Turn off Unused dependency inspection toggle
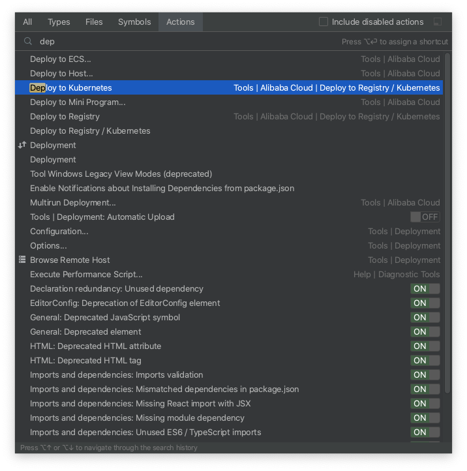The width and height of the screenshot is (467, 471). (x=425, y=288)
